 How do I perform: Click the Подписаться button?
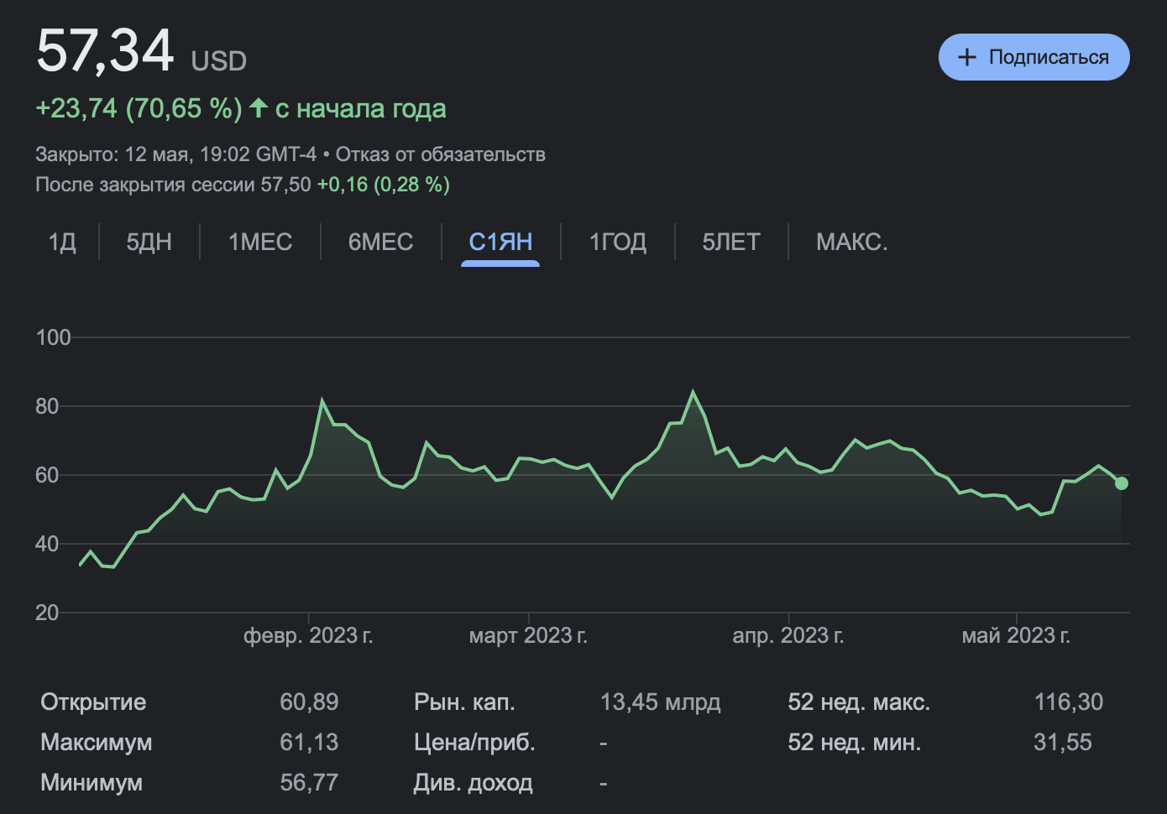click(x=1034, y=57)
